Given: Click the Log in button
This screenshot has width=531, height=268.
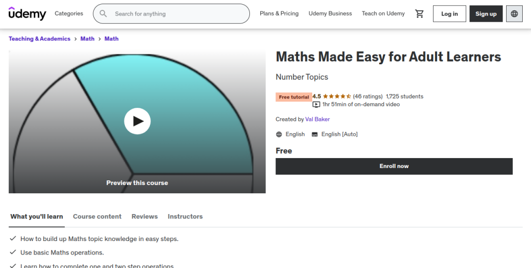Looking at the screenshot, I should (450, 13).
